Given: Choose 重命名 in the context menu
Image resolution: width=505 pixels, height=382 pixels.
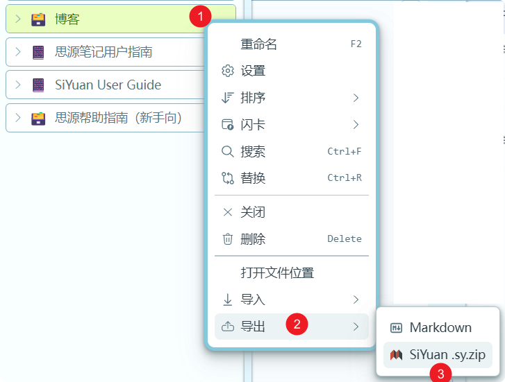Looking at the screenshot, I should pos(292,44).
